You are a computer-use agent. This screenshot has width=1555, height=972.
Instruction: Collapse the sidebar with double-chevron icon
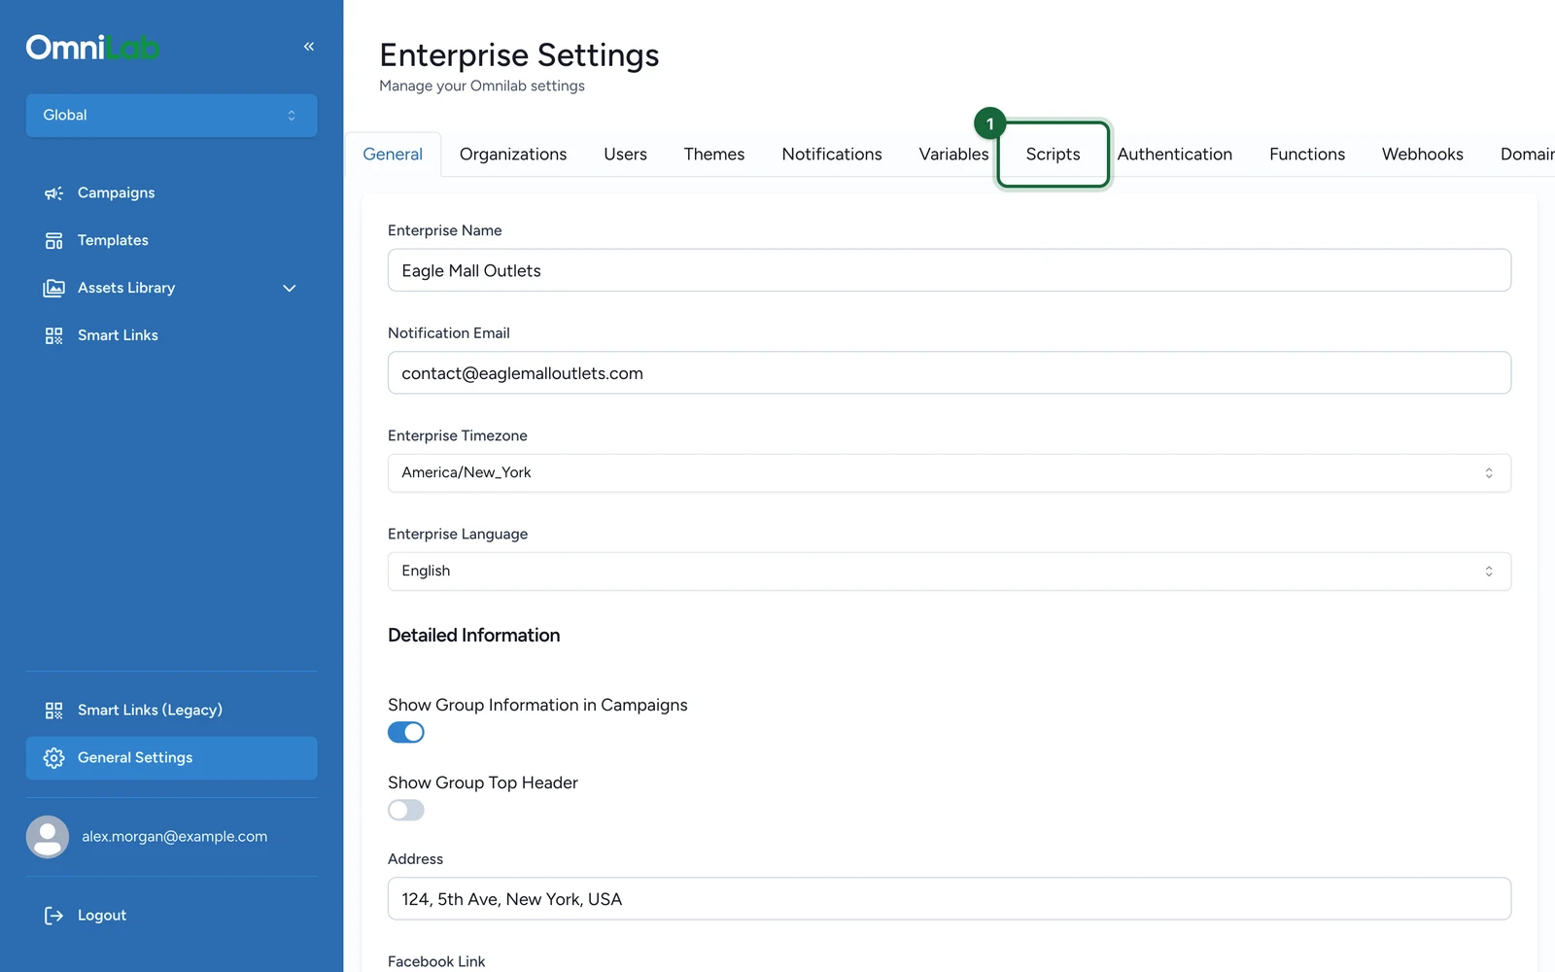309,47
